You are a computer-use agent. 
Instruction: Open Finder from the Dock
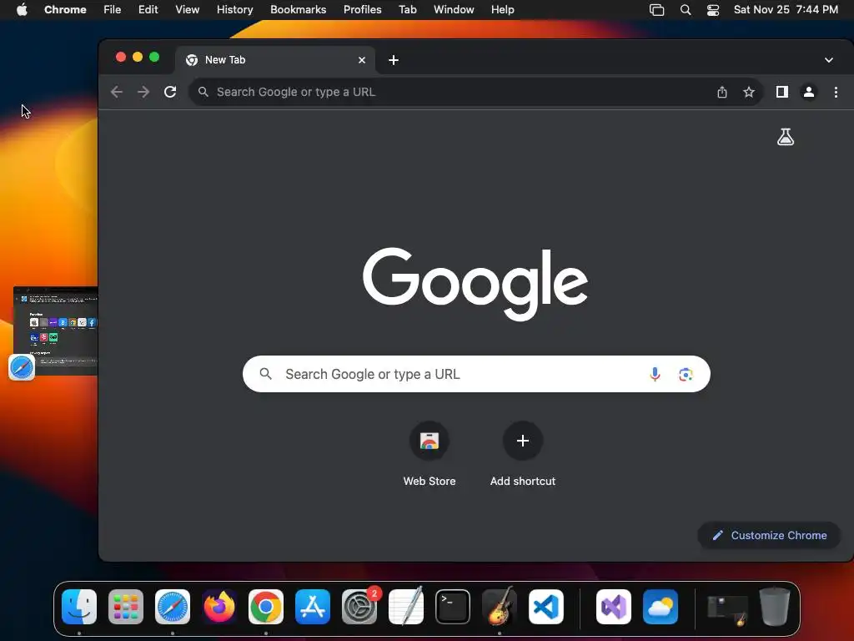pyautogui.click(x=79, y=607)
